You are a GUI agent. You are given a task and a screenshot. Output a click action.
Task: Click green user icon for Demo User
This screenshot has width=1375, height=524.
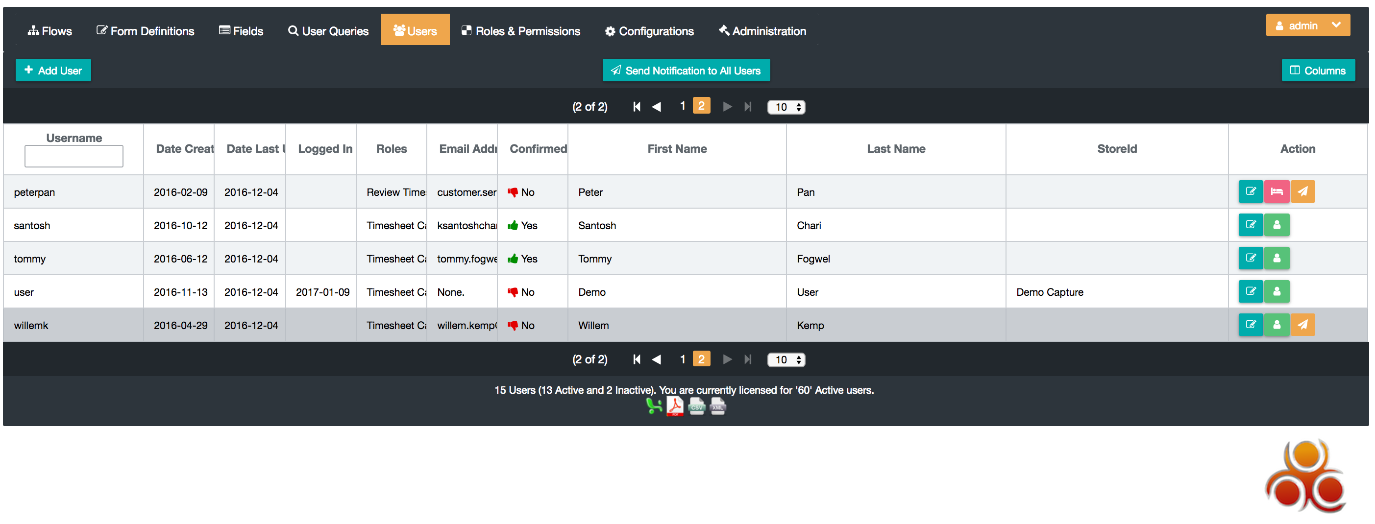pyautogui.click(x=1276, y=291)
